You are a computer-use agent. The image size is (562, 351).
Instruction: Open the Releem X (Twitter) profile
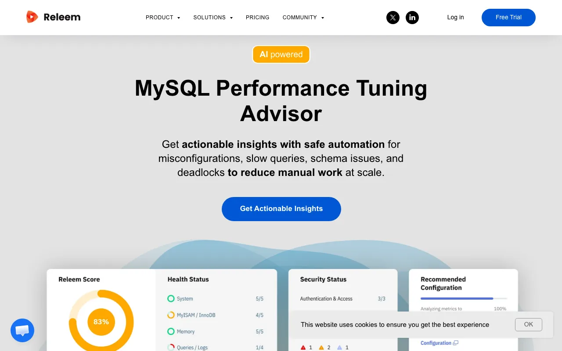(393, 18)
